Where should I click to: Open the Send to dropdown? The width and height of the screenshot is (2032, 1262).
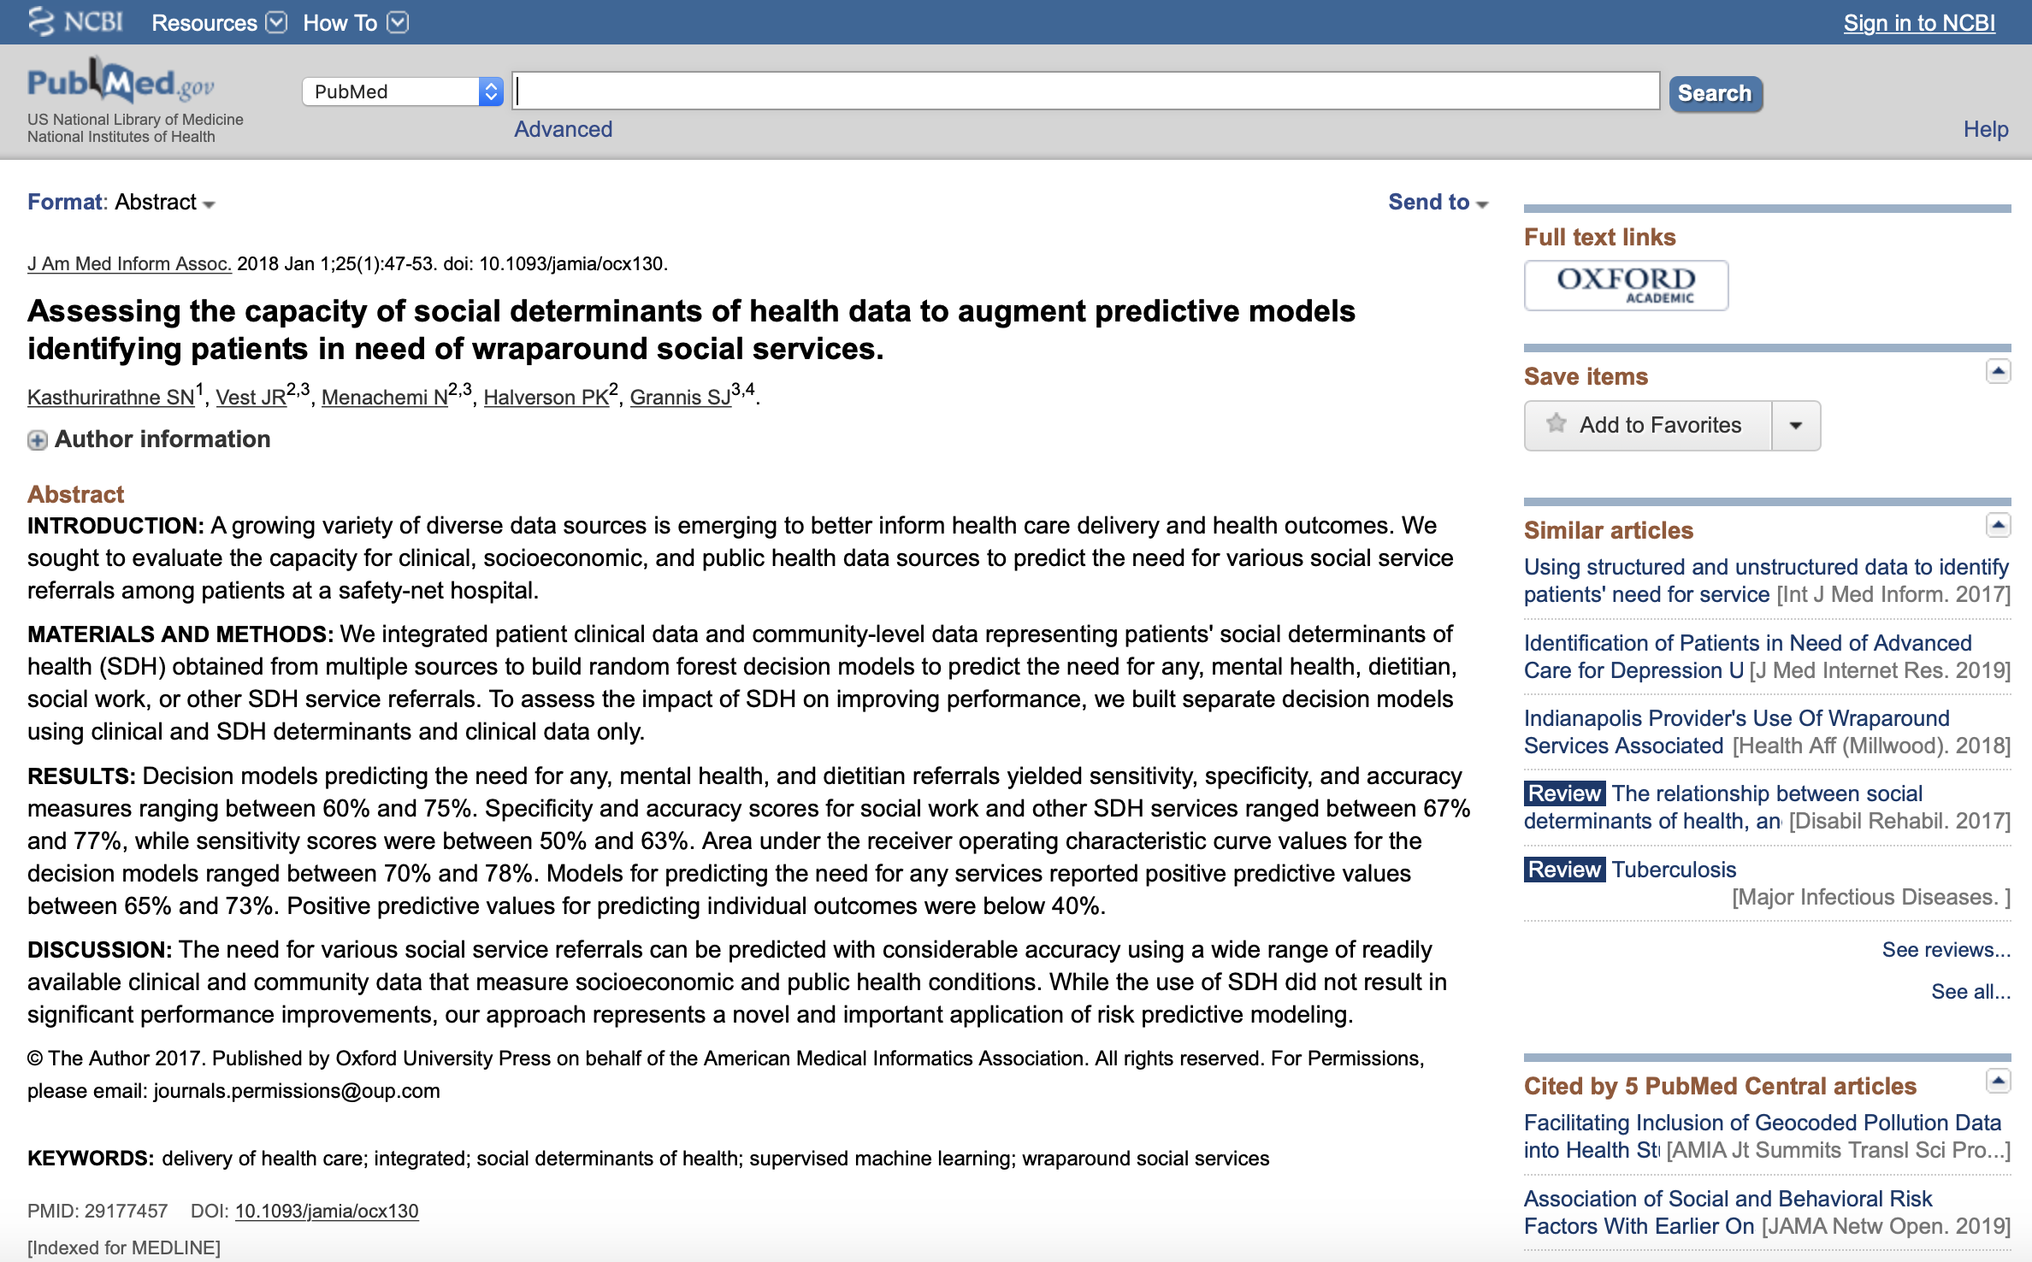pos(1438,202)
